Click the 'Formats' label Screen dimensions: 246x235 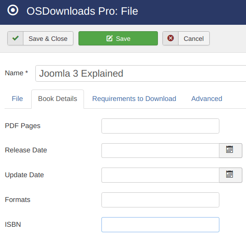(17, 200)
